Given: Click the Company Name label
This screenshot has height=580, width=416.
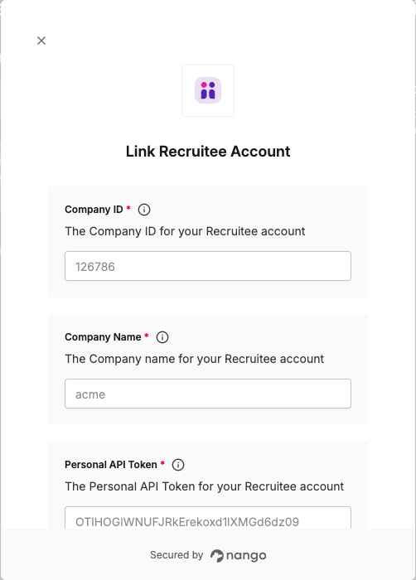Looking at the screenshot, I should (103, 337).
